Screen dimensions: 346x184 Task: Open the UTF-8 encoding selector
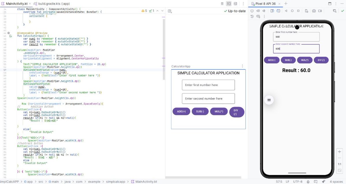[x=298, y=182]
